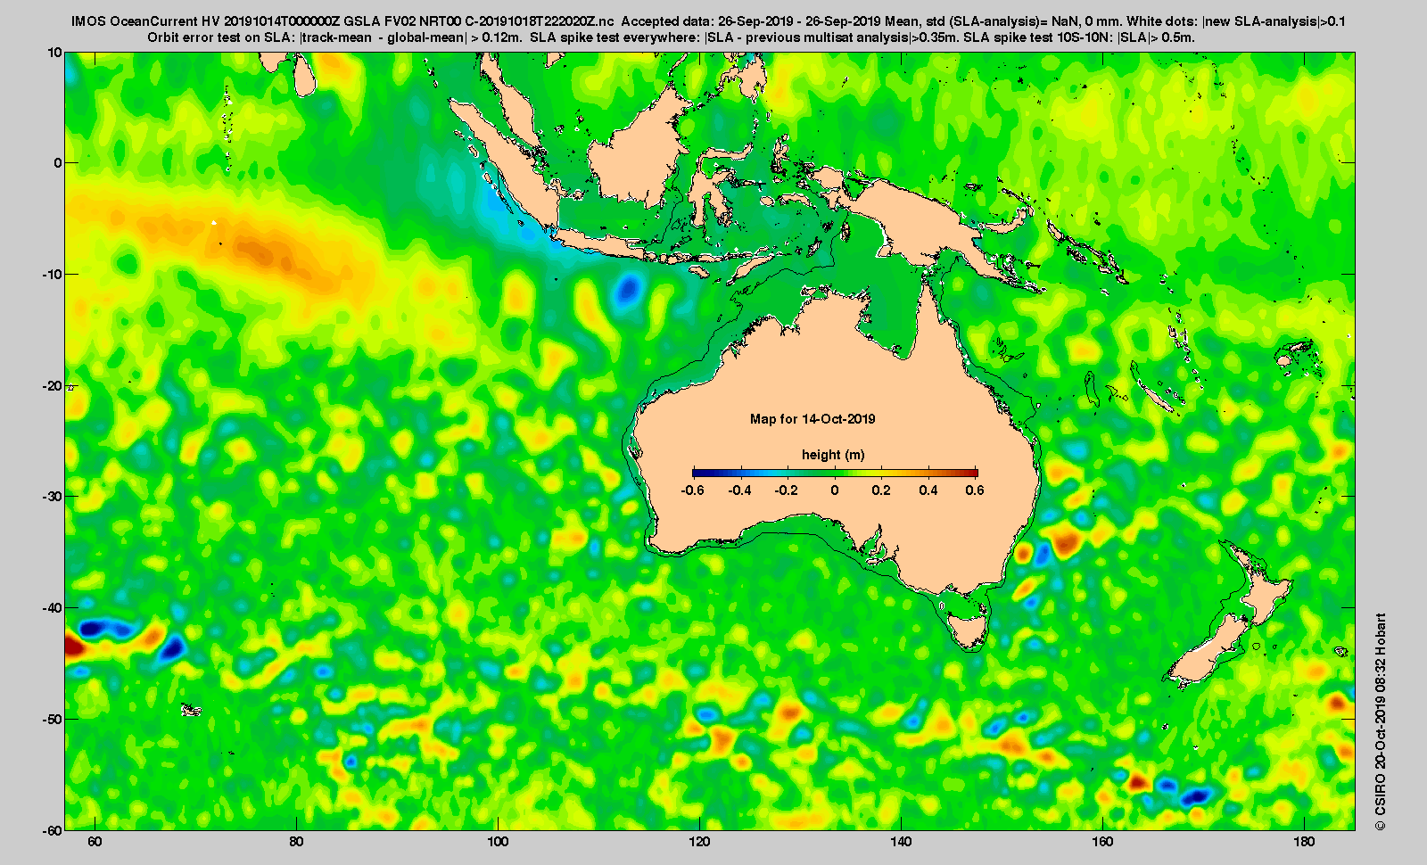The height and width of the screenshot is (865, 1427).
Task: Select the latitude axis label -20
Action: point(52,386)
